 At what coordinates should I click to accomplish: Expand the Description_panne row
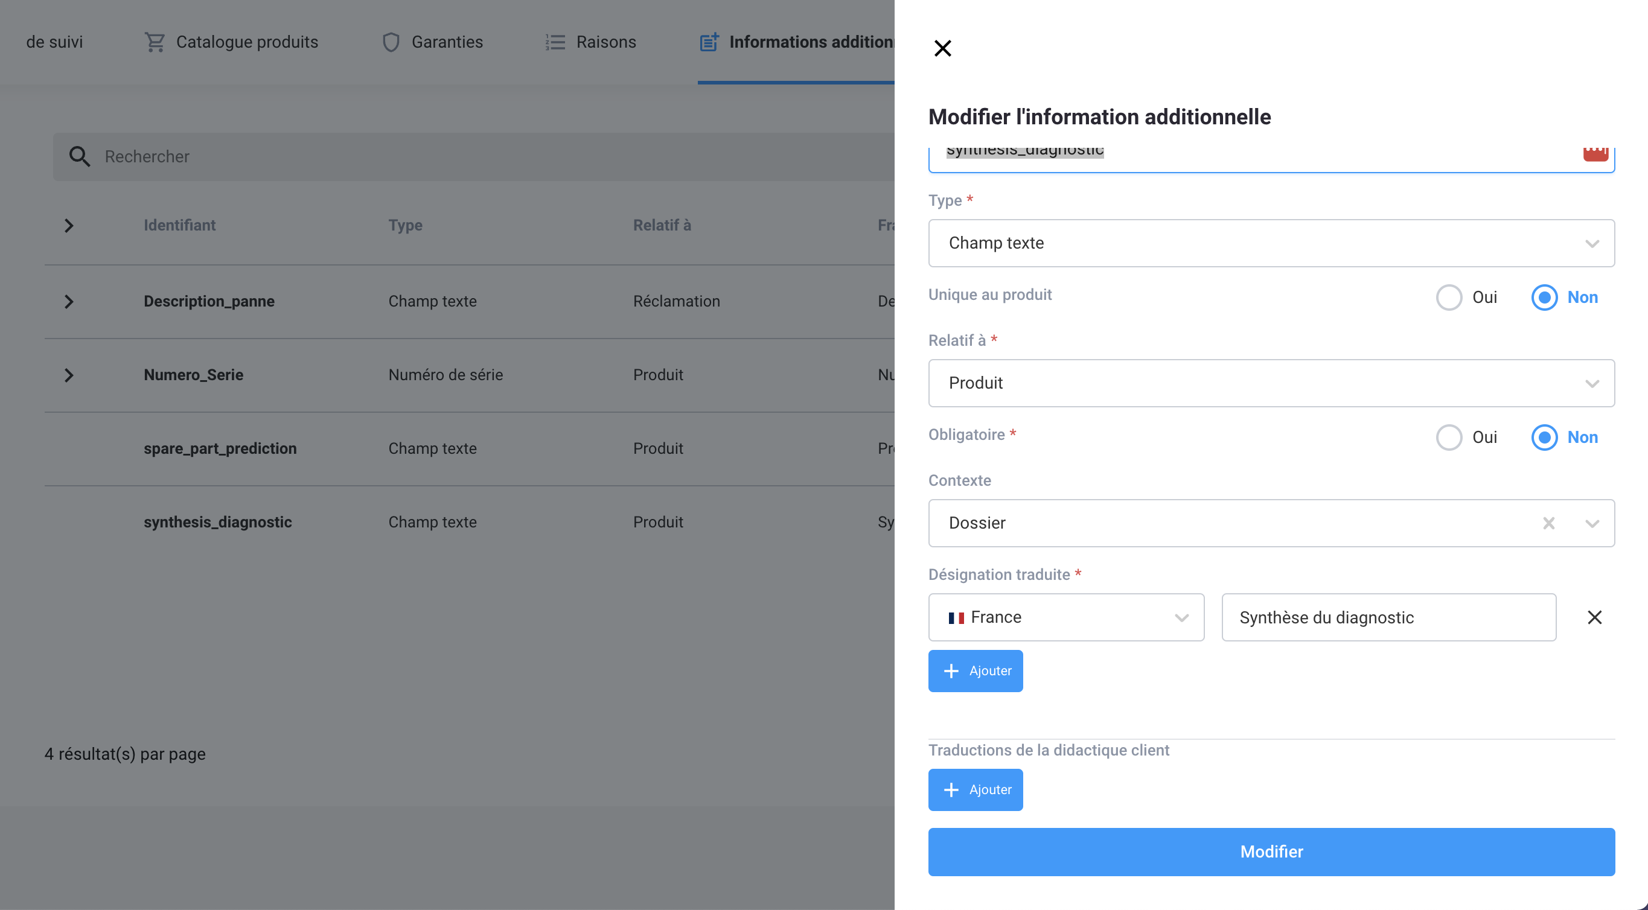tap(69, 301)
